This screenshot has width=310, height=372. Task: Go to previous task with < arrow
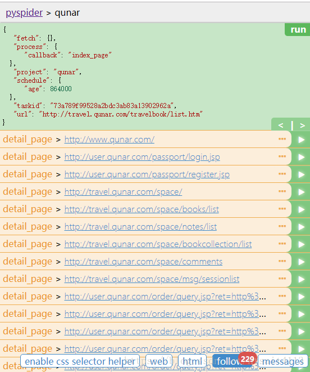[x=281, y=125]
